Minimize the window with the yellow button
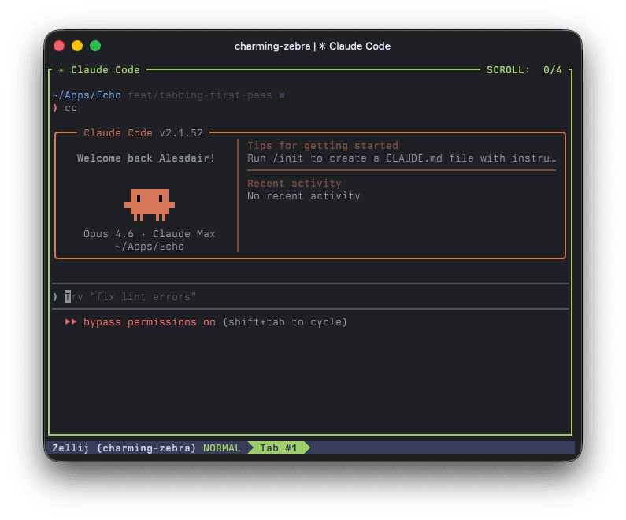626x520 pixels. (77, 46)
